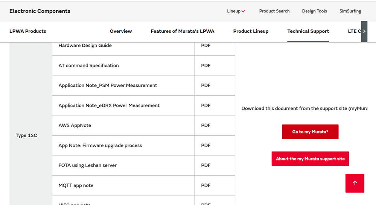Switch to the Product Lineup tab

tap(251, 31)
